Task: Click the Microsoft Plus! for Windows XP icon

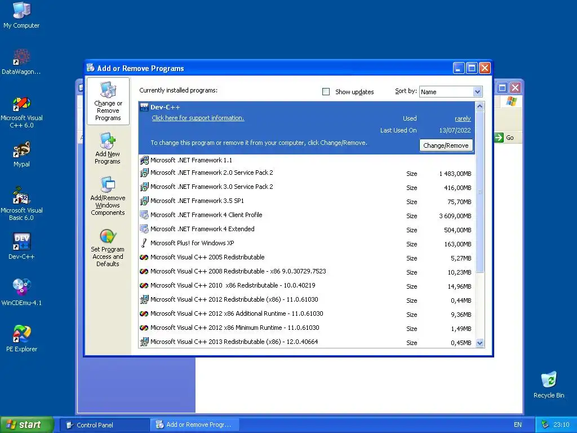Action: tap(144, 243)
